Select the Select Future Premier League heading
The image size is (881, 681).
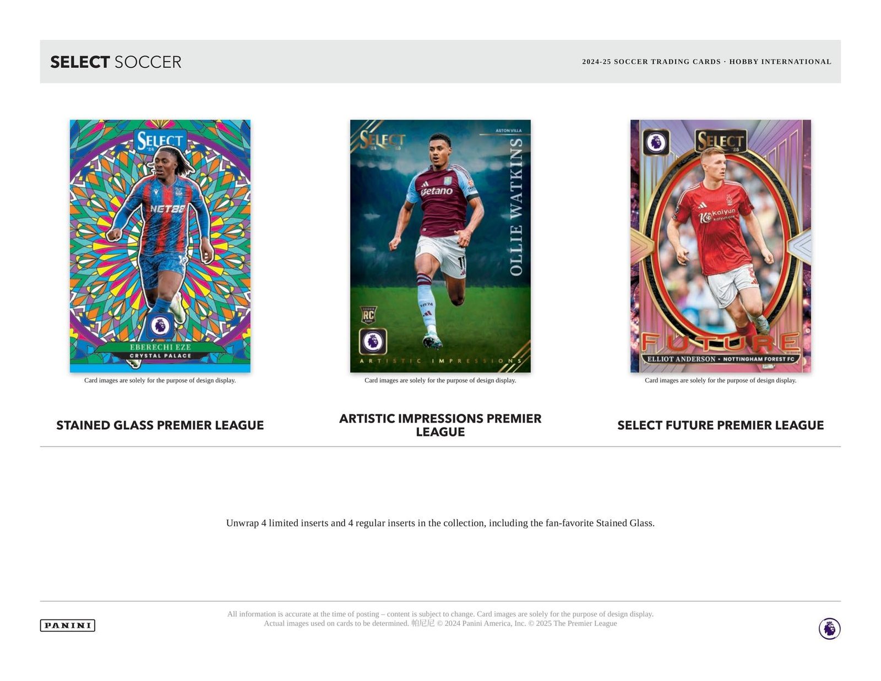721,425
